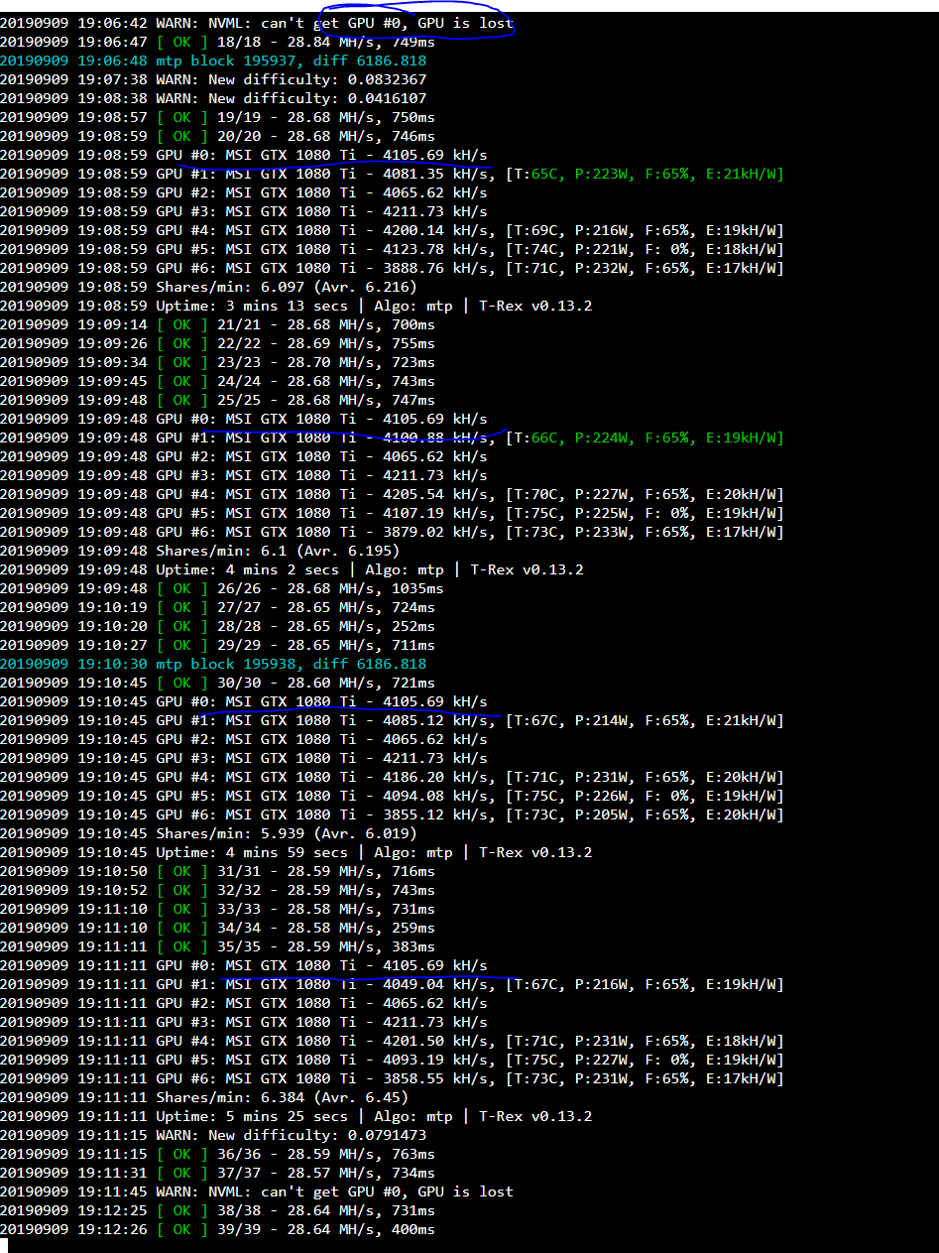Select GPU #6 line showing 3879.02 kH/s
The height and width of the screenshot is (1253, 939).
(392, 532)
